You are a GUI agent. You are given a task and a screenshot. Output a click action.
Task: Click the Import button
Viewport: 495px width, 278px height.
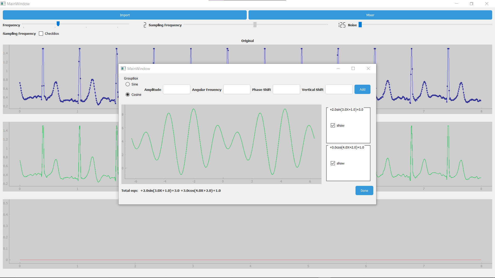click(125, 15)
